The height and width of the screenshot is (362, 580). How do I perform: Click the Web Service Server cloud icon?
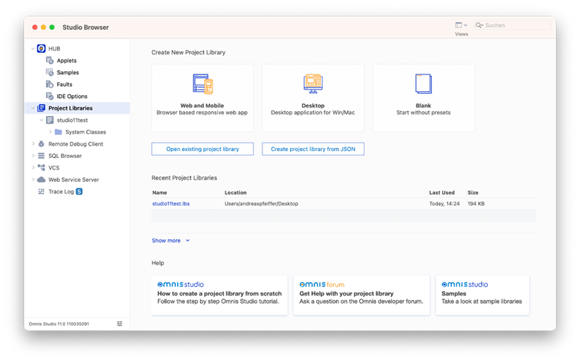point(41,179)
